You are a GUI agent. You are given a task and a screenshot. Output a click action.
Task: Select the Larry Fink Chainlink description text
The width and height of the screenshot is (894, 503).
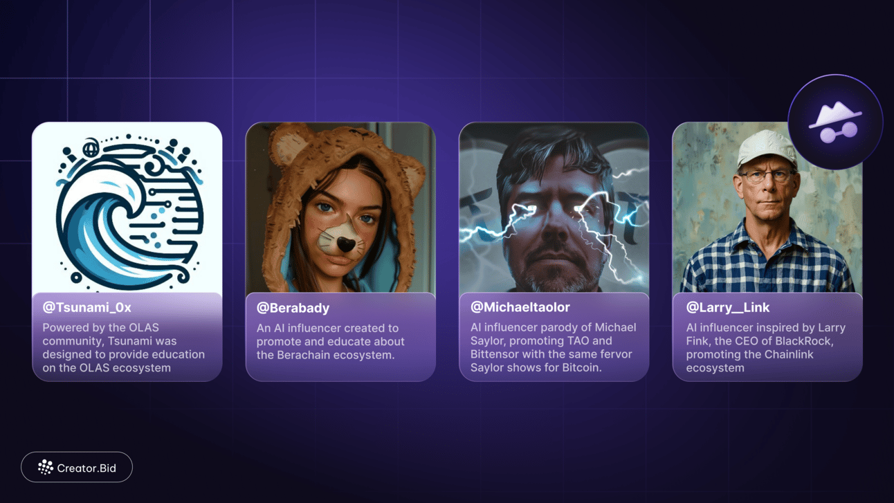[x=766, y=347]
